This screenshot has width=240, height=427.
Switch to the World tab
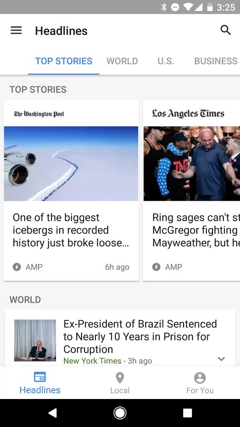coord(122,61)
